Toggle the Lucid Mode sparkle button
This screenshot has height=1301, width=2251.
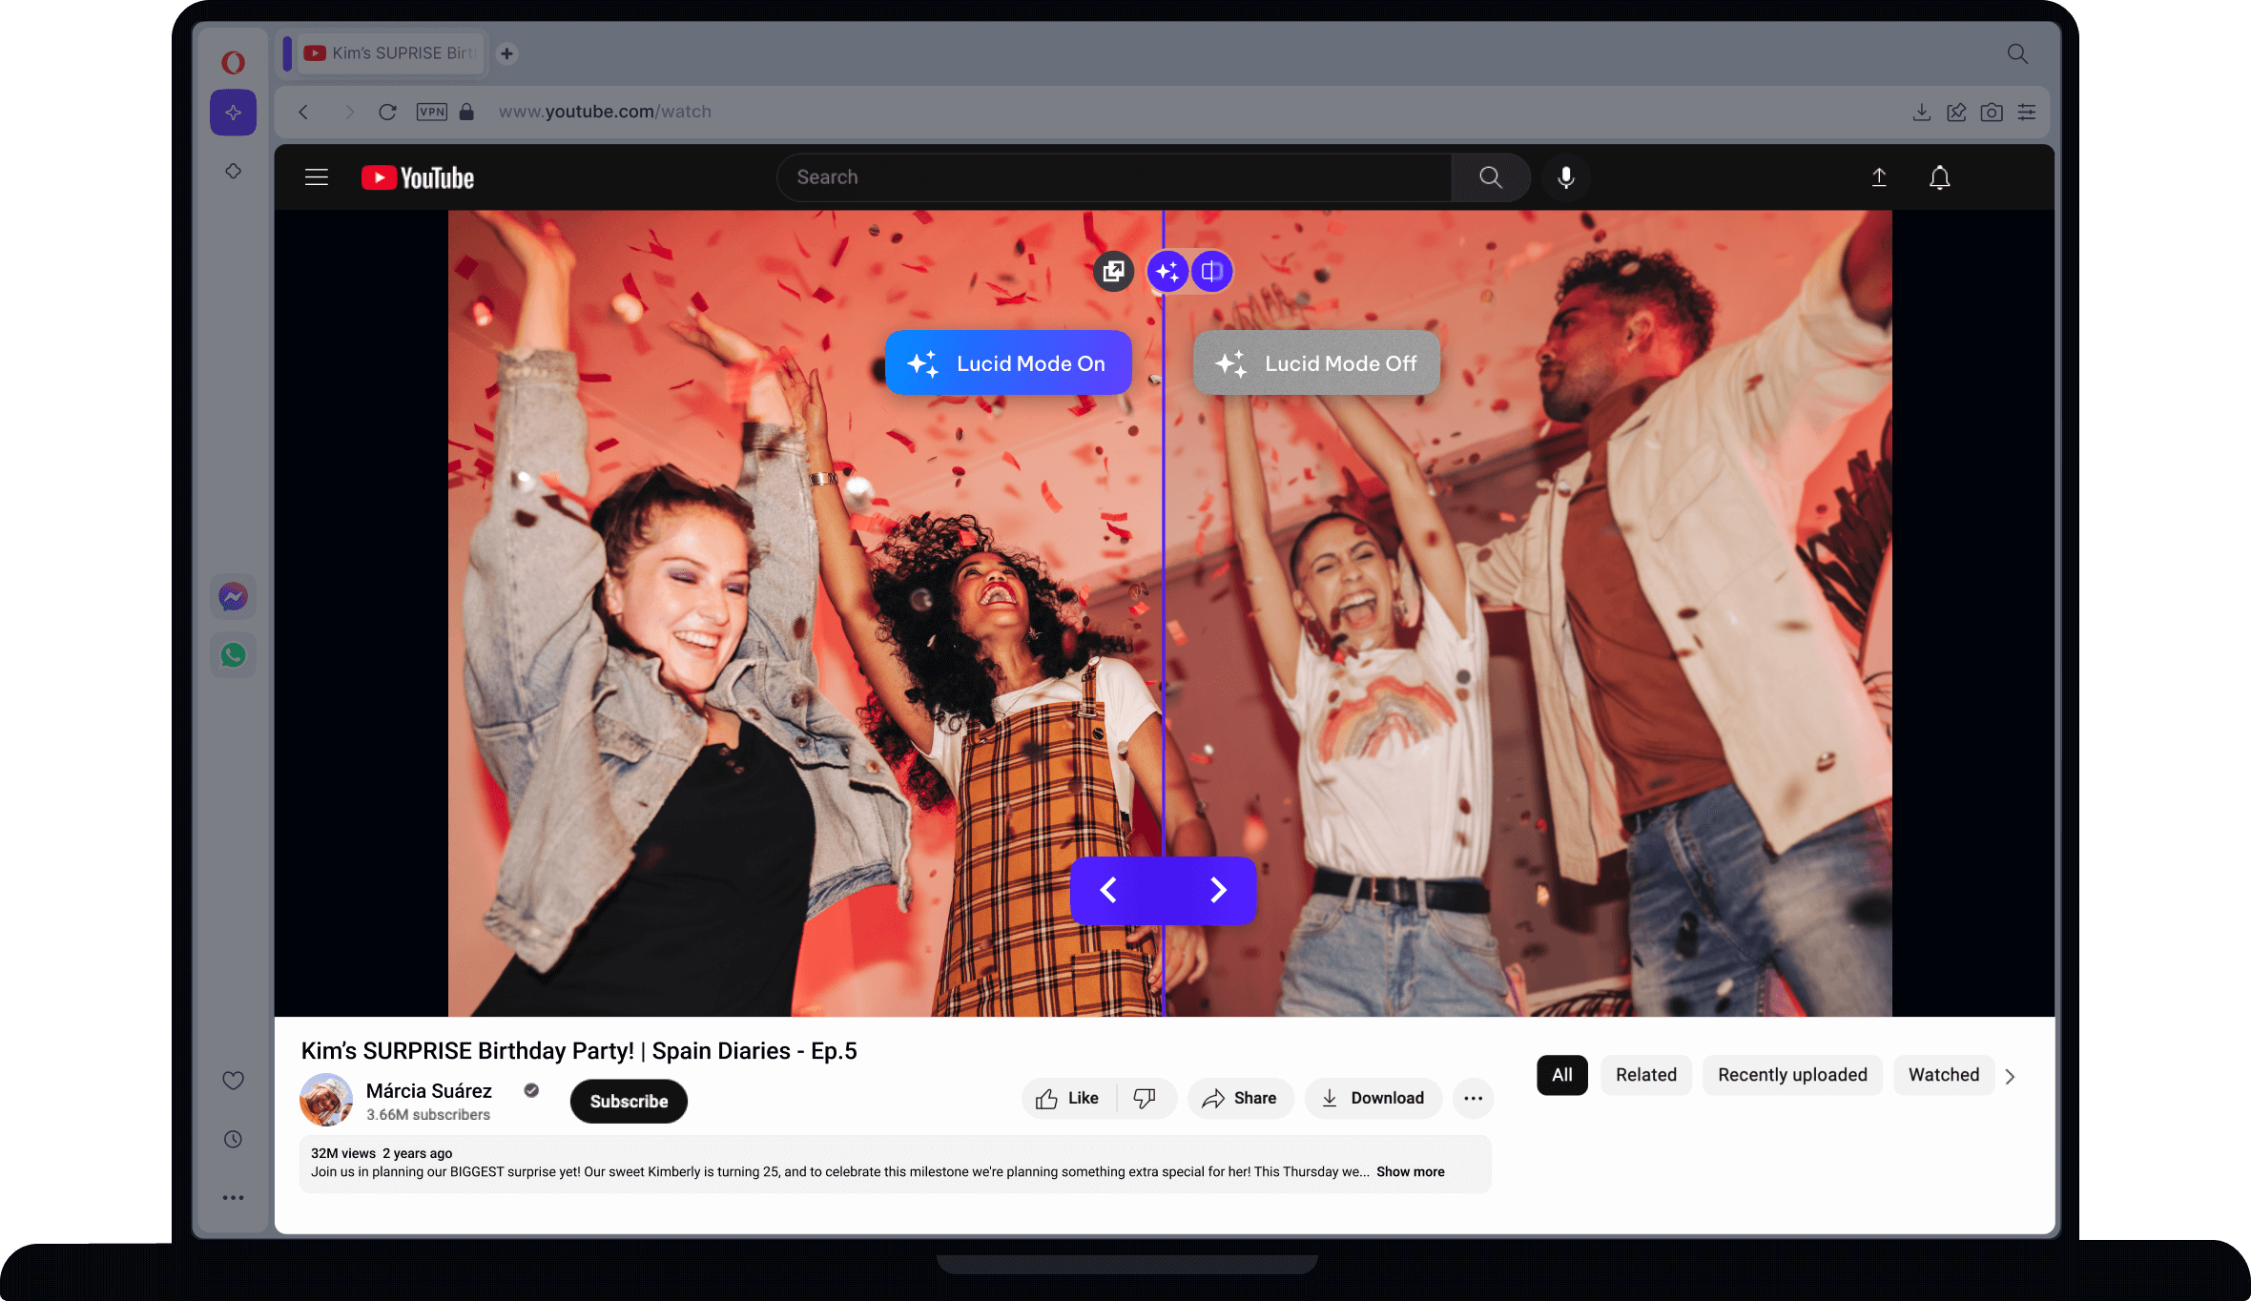[x=1167, y=272]
